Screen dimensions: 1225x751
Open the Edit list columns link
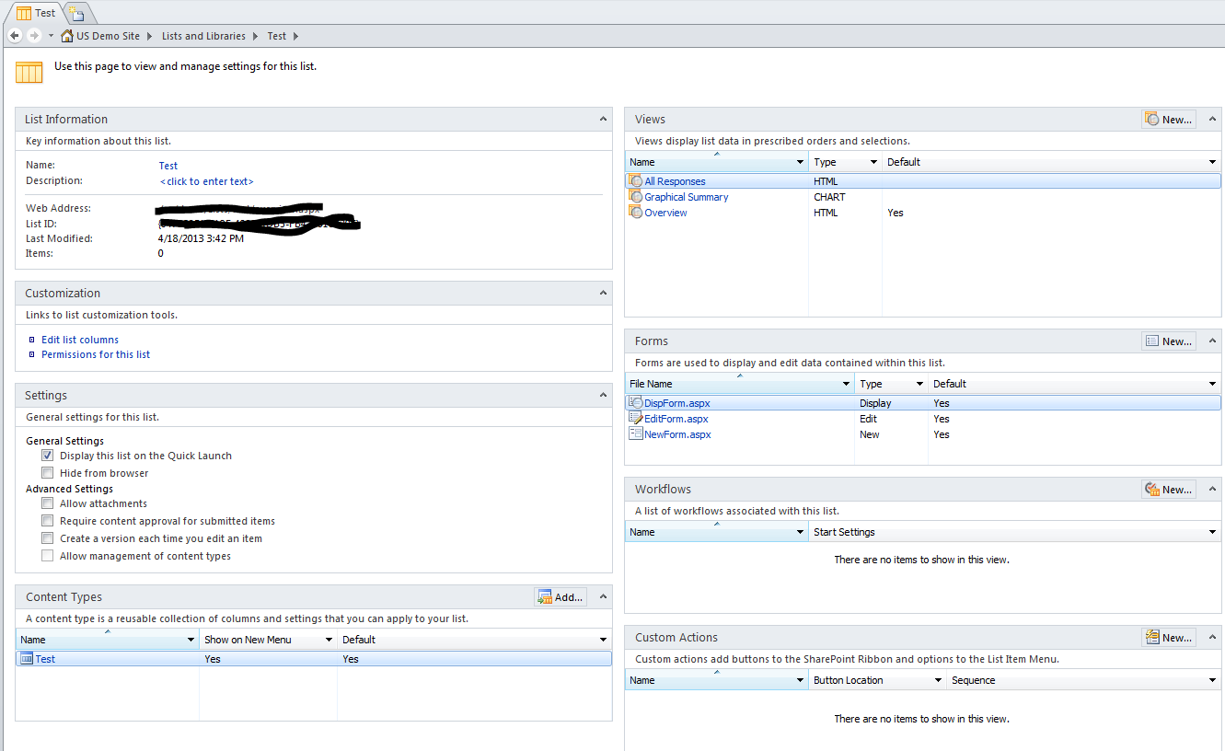[79, 339]
